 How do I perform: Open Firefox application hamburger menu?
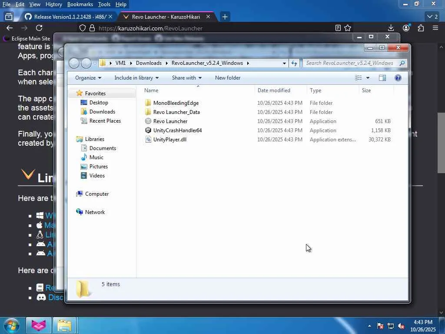point(435,28)
